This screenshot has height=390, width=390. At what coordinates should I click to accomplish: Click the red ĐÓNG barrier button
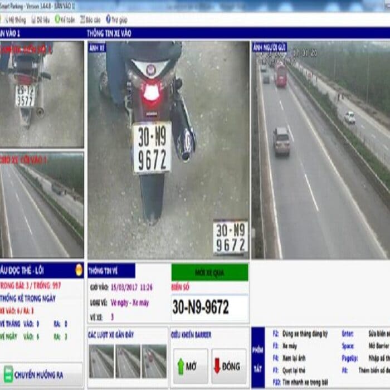coord(228,366)
